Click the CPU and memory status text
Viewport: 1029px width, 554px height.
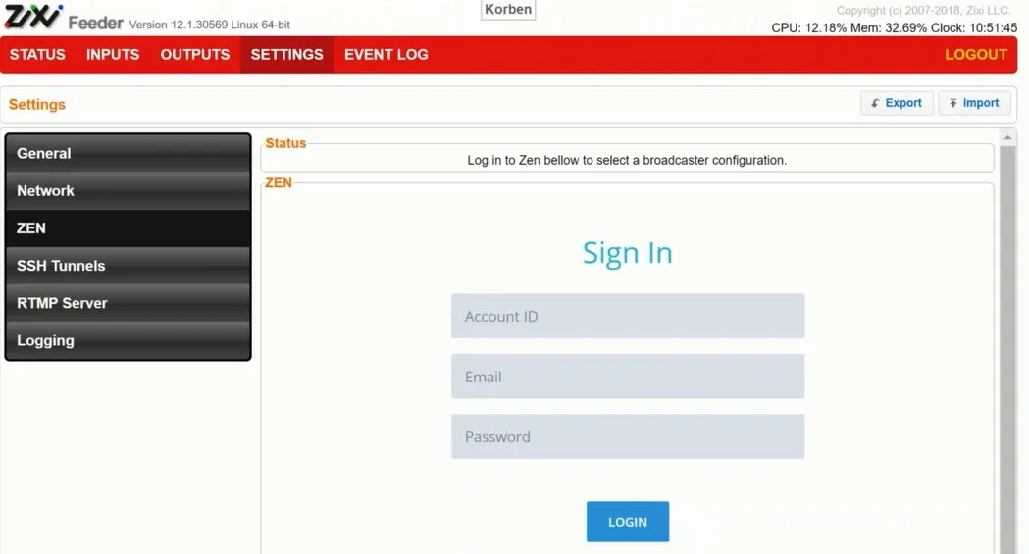click(x=894, y=28)
